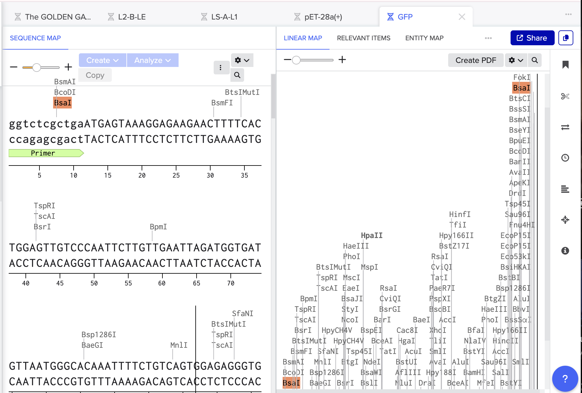
Task: Select highlighted BsaI site in sequence map
Action: [x=62, y=103]
